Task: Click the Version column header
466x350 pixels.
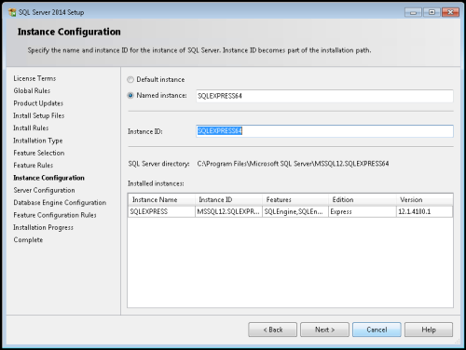Action: click(425, 200)
